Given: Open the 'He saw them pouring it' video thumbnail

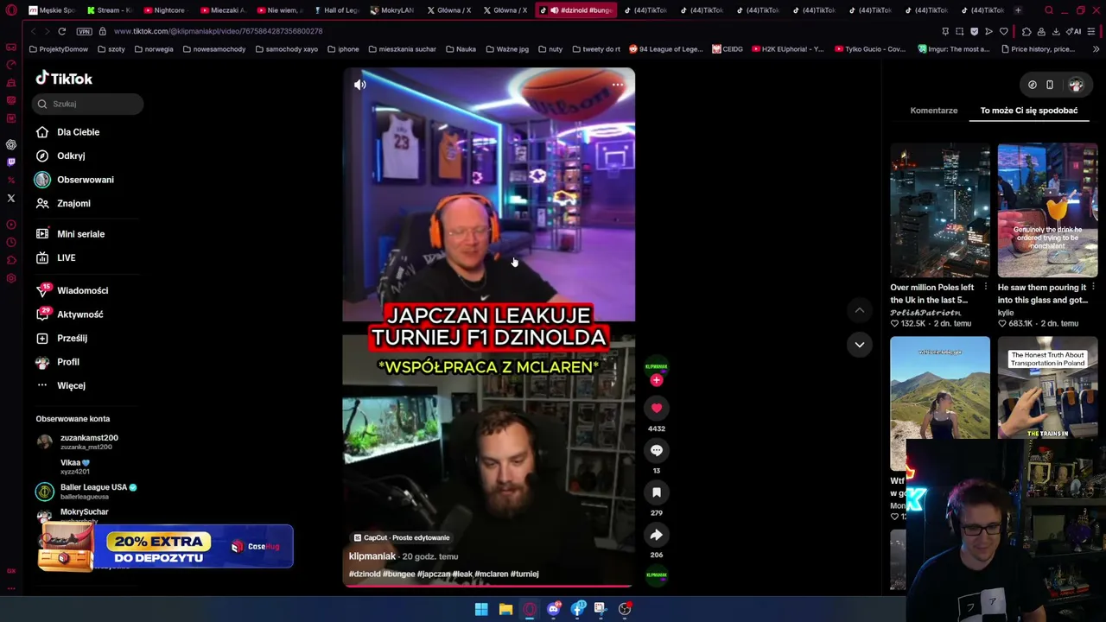Looking at the screenshot, I should [1047, 210].
